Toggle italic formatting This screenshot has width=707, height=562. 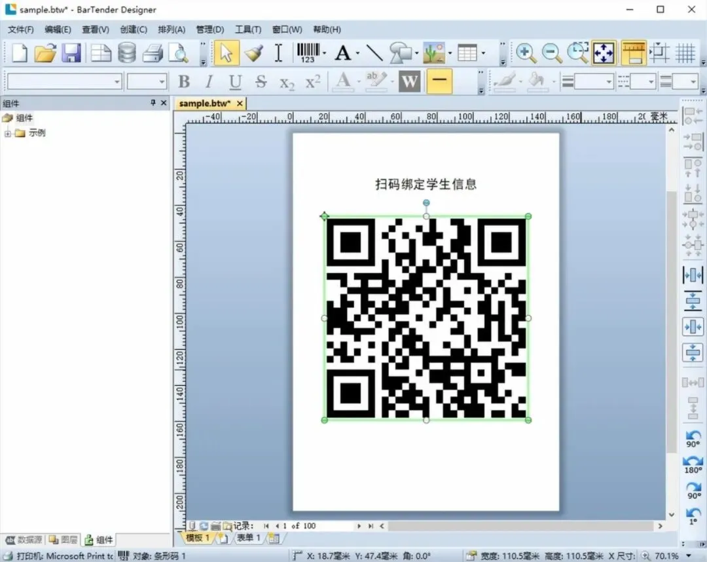[x=209, y=82]
